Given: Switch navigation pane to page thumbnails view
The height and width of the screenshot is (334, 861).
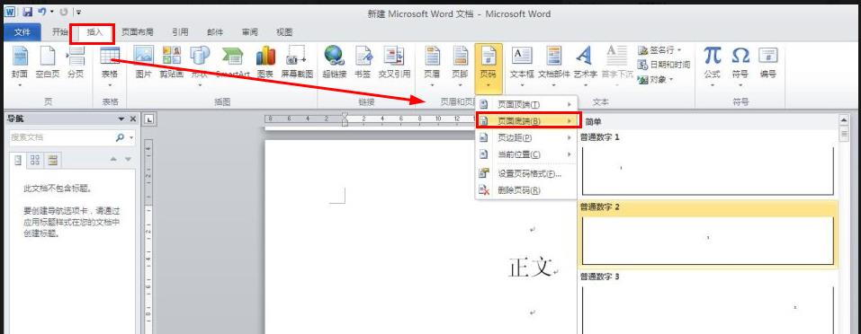Looking at the screenshot, I should click(34, 159).
